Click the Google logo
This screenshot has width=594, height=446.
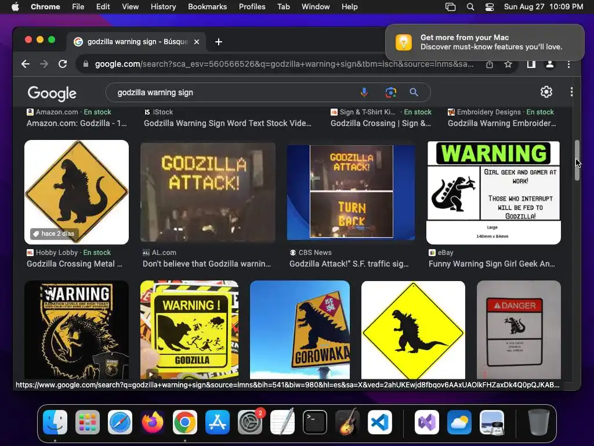pos(52,93)
